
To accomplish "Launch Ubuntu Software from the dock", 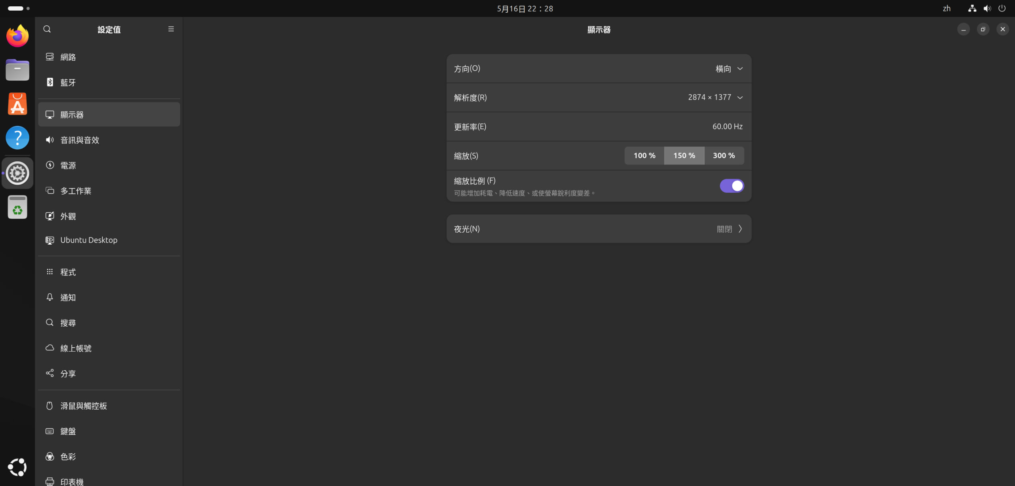I will click(x=17, y=104).
